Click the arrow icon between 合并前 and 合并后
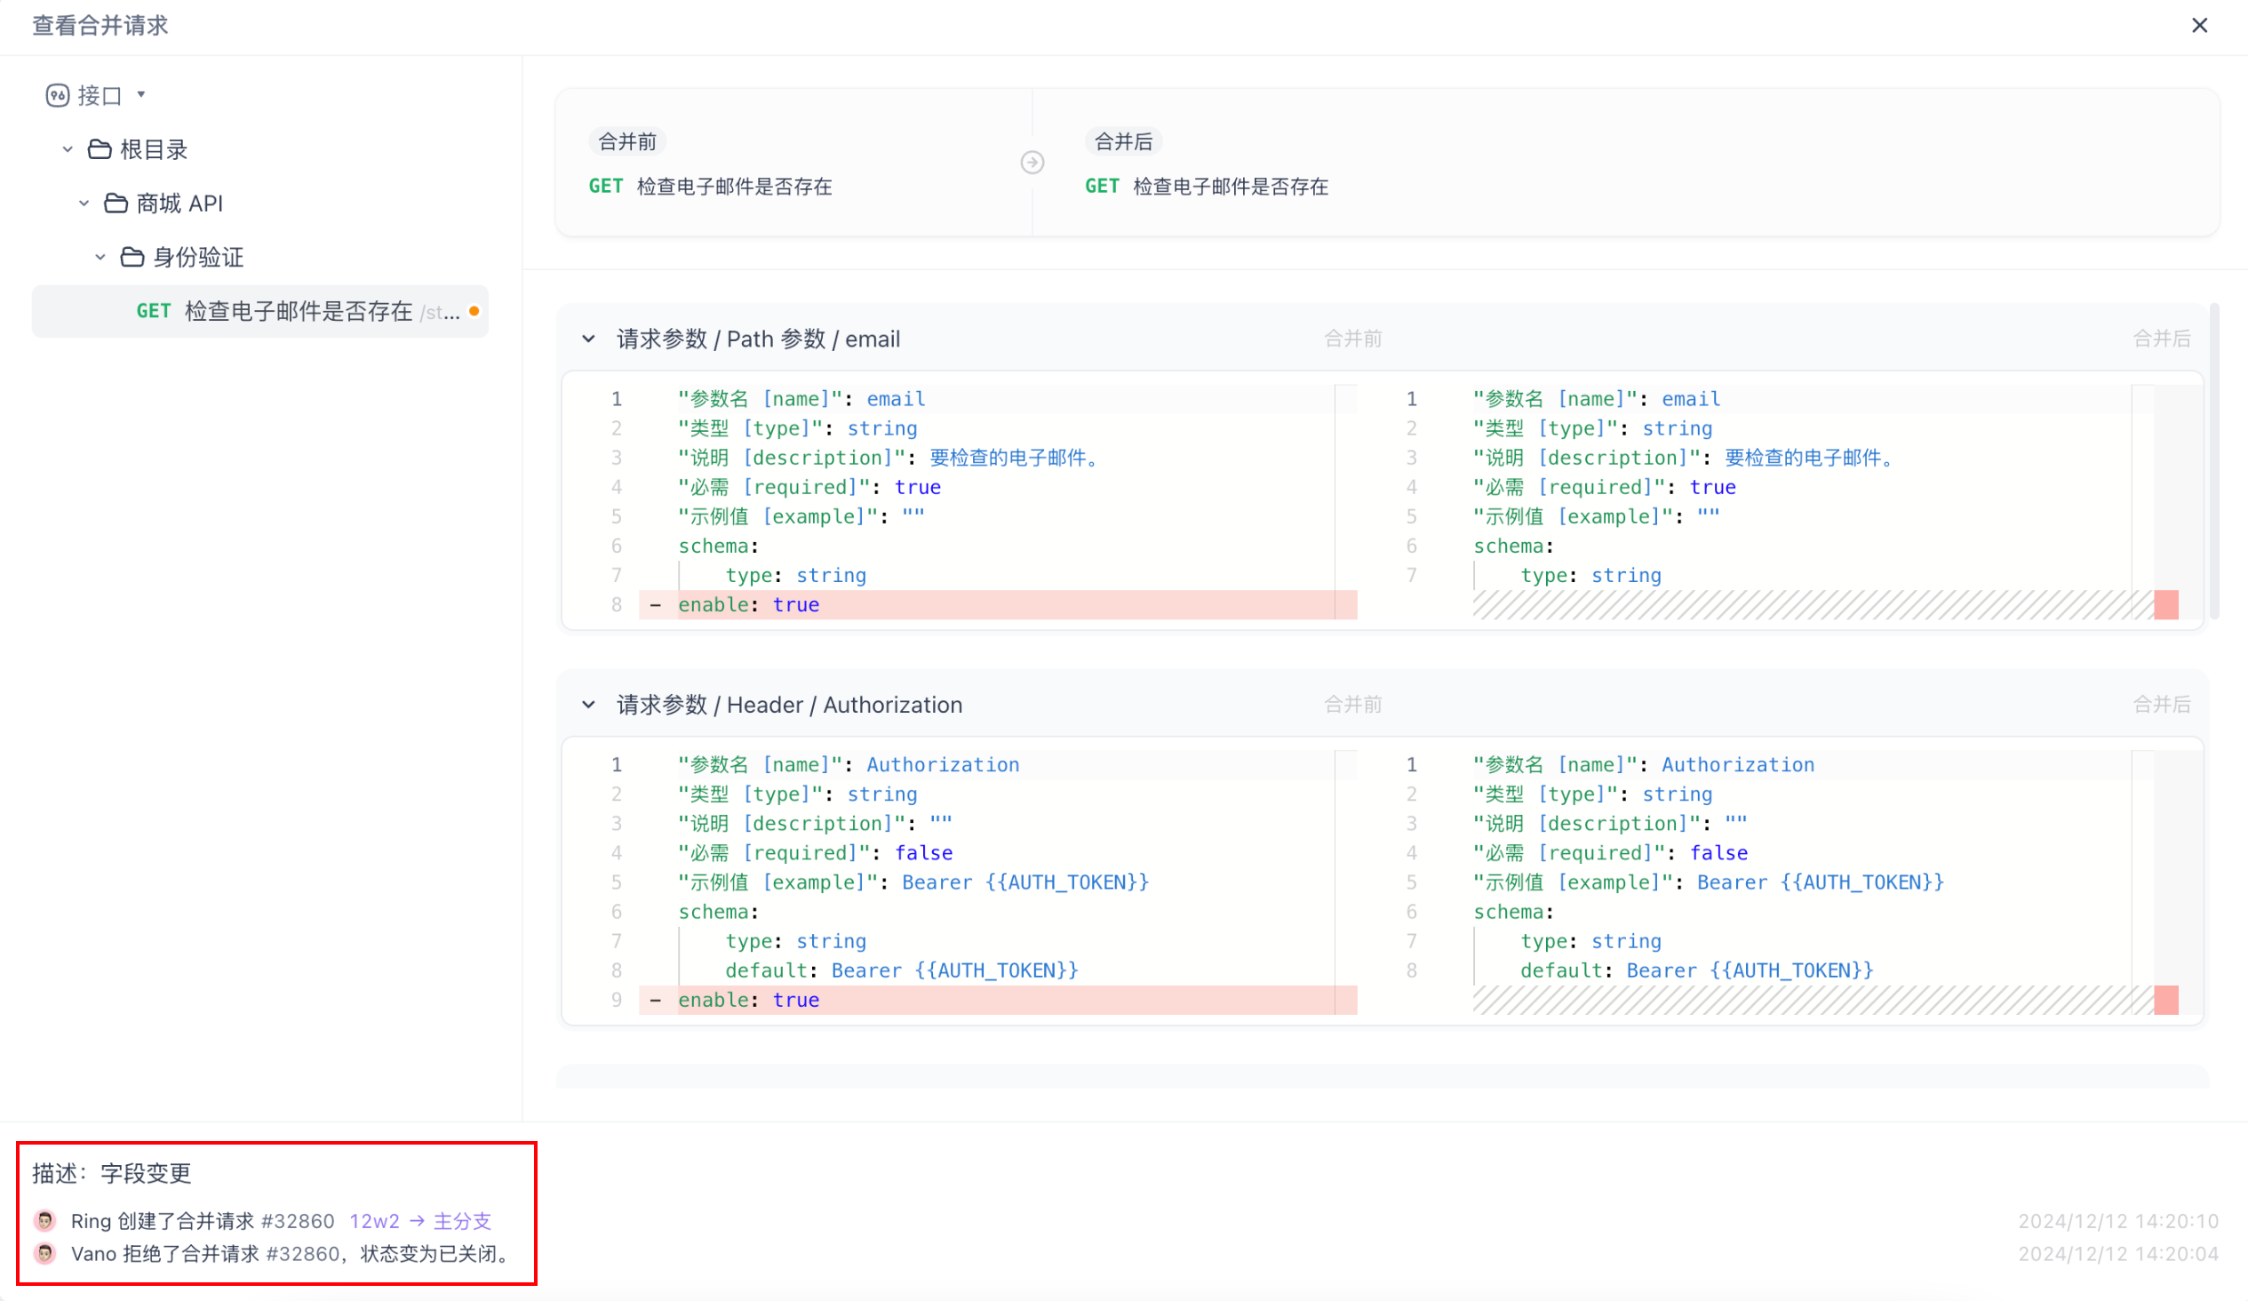The width and height of the screenshot is (2248, 1301). [x=1032, y=163]
